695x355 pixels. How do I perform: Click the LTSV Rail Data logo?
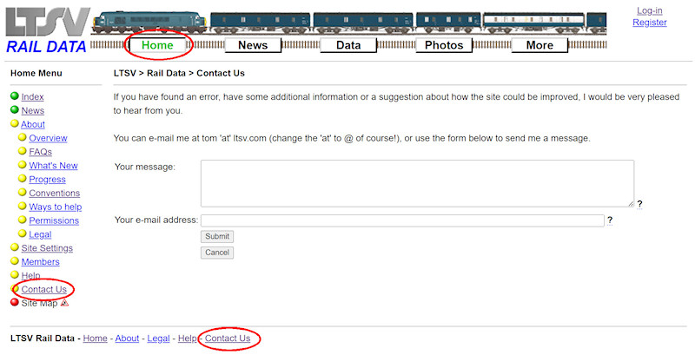47,31
